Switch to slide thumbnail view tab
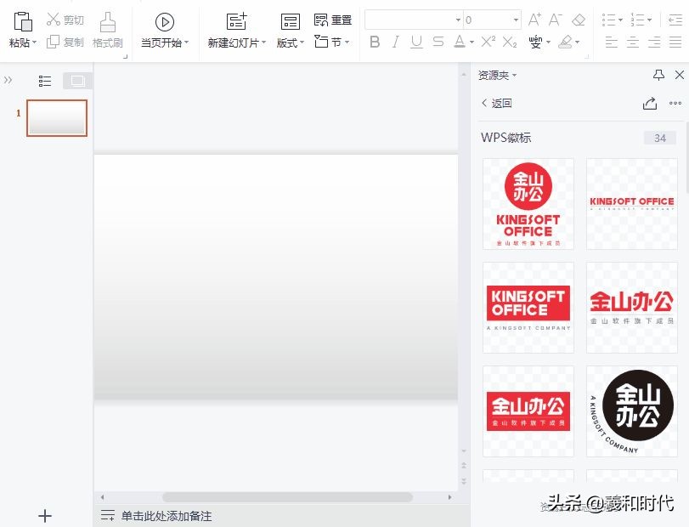Image resolution: width=689 pixels, height=527 pixels. click(78, 81)
